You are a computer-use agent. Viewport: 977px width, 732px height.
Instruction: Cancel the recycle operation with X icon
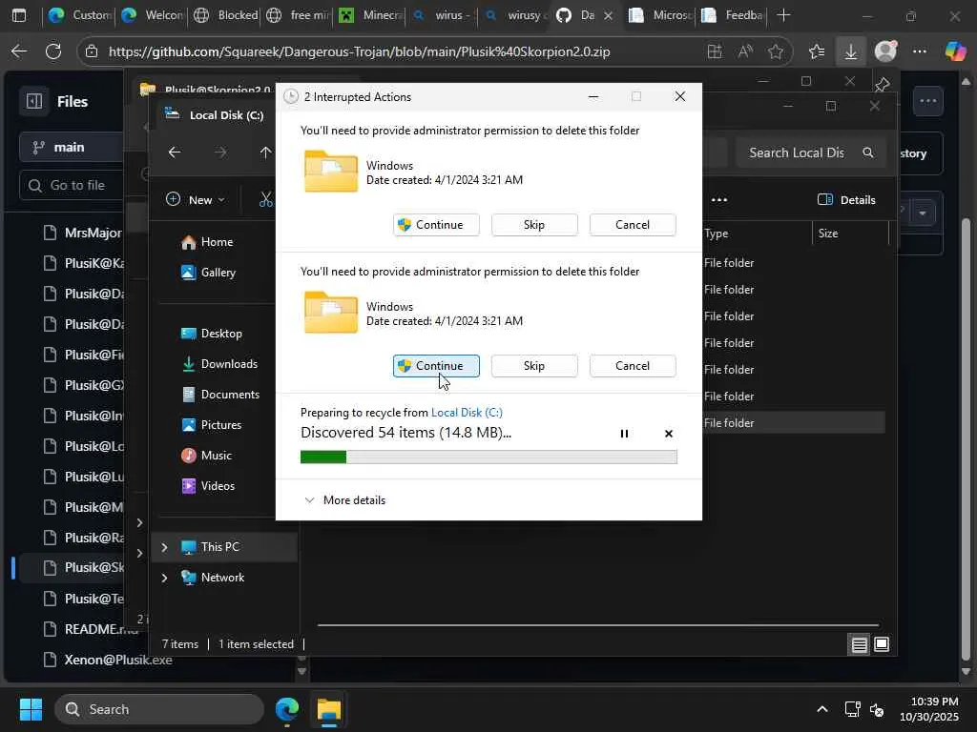pos(669,434)
